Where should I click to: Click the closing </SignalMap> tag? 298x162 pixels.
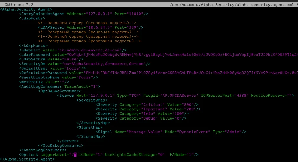(x=91, y=137)
